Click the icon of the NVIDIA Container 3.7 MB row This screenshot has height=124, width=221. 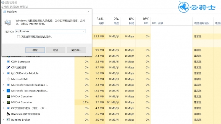[x=8, y=102]
